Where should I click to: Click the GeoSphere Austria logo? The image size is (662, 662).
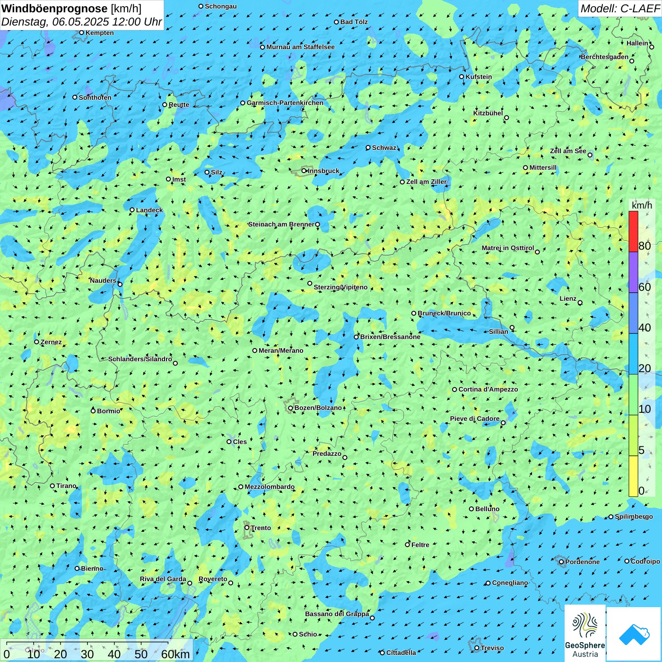click(x=585, y=633)
